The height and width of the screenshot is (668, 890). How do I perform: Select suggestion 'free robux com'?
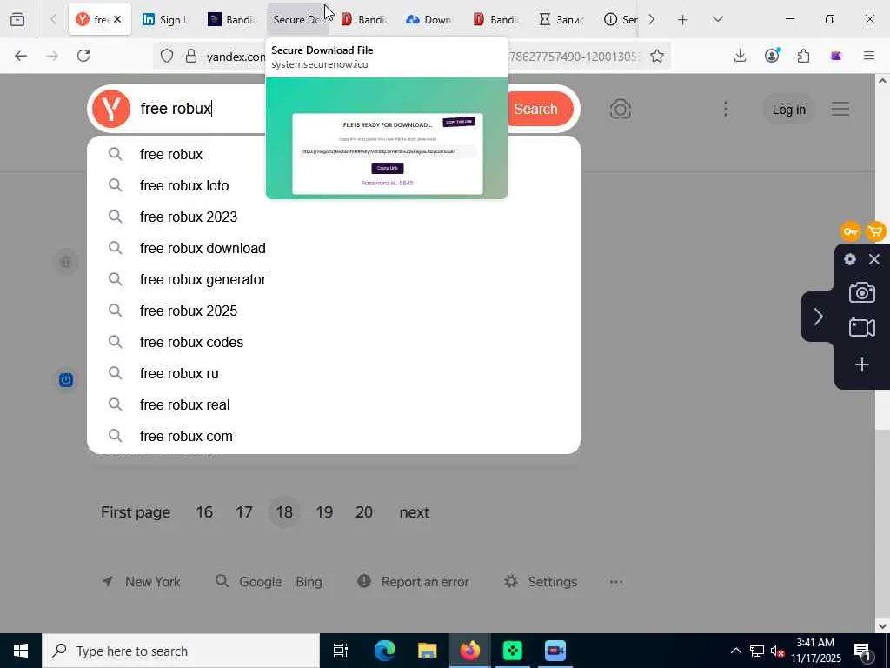334,436
